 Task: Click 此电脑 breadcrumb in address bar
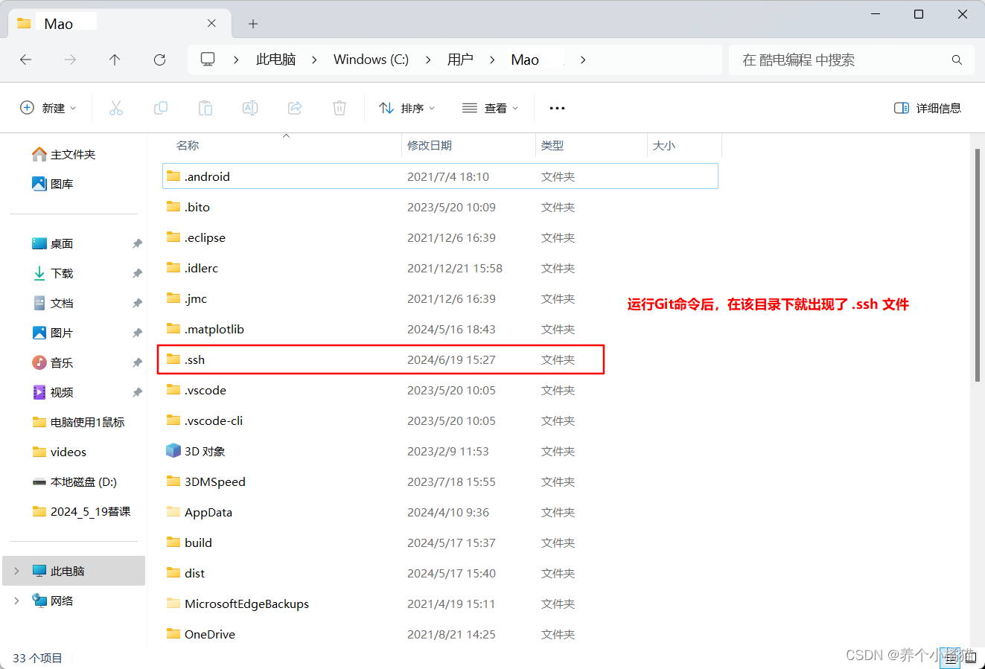[x=275, y=60]
